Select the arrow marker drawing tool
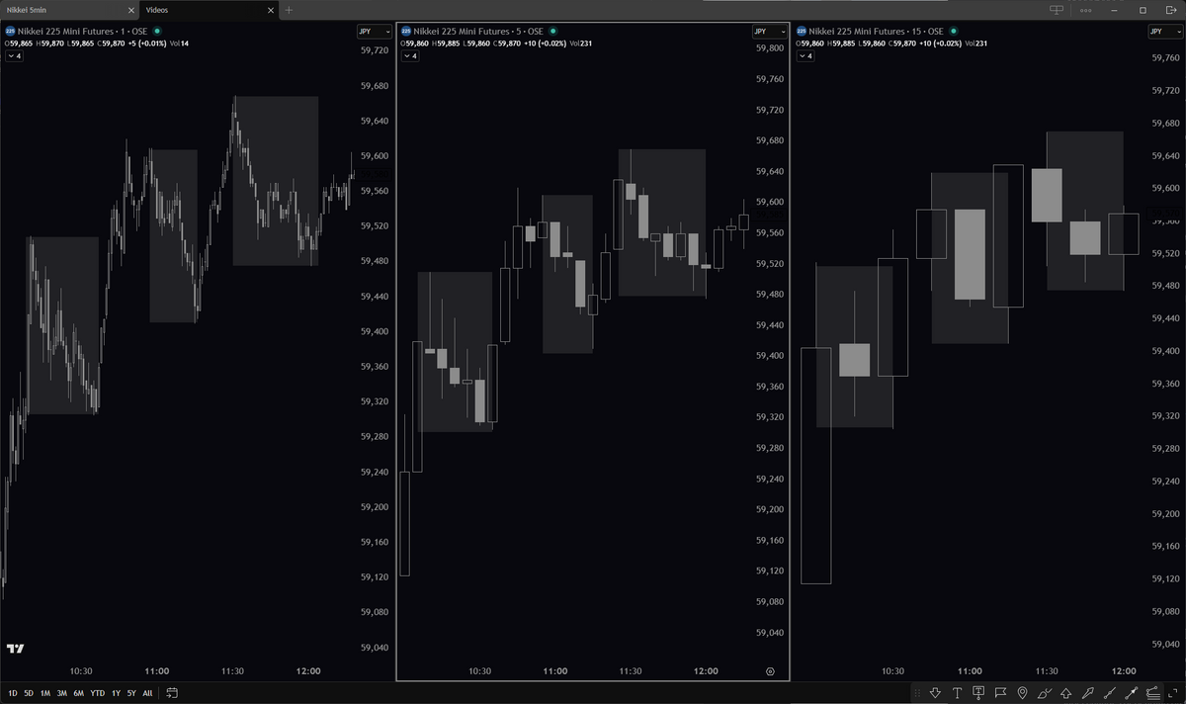Screen dimensions: 1186x704 click(1087, 693)
